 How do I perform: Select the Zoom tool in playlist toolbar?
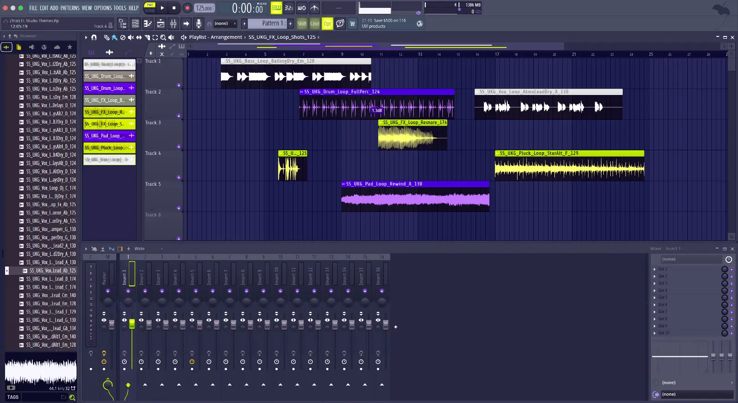163,37
